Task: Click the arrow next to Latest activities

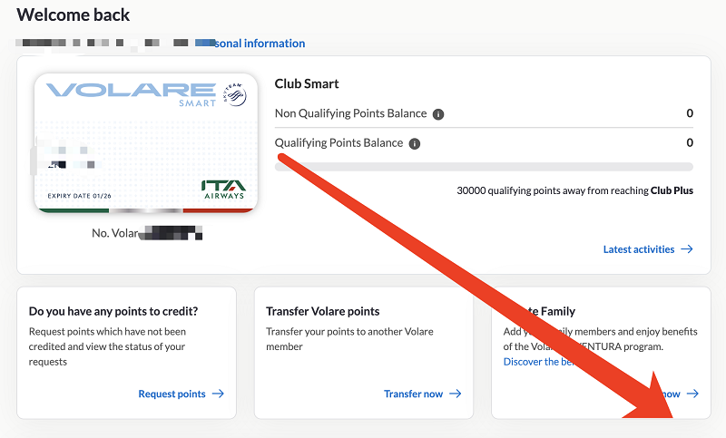Action: 687,249
